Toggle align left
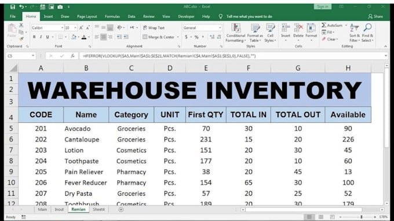Image resolution: width=394 pixels, height=221 pixels. 97,37
